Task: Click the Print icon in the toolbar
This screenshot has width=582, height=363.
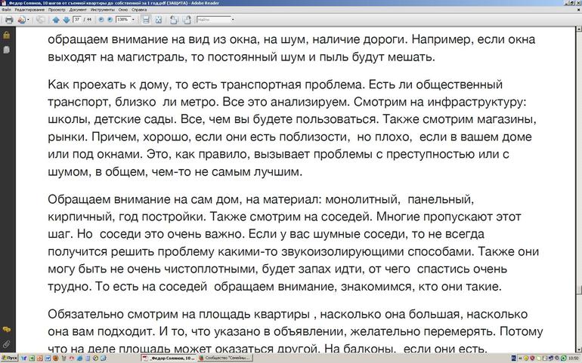Action: 8,20
